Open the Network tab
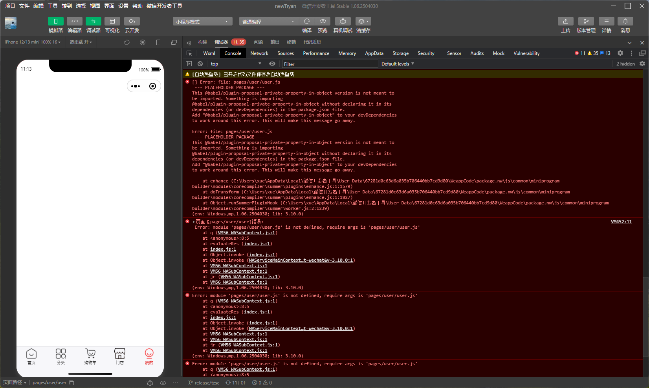Viewport: 649px width, 388px height. [259, 53]
